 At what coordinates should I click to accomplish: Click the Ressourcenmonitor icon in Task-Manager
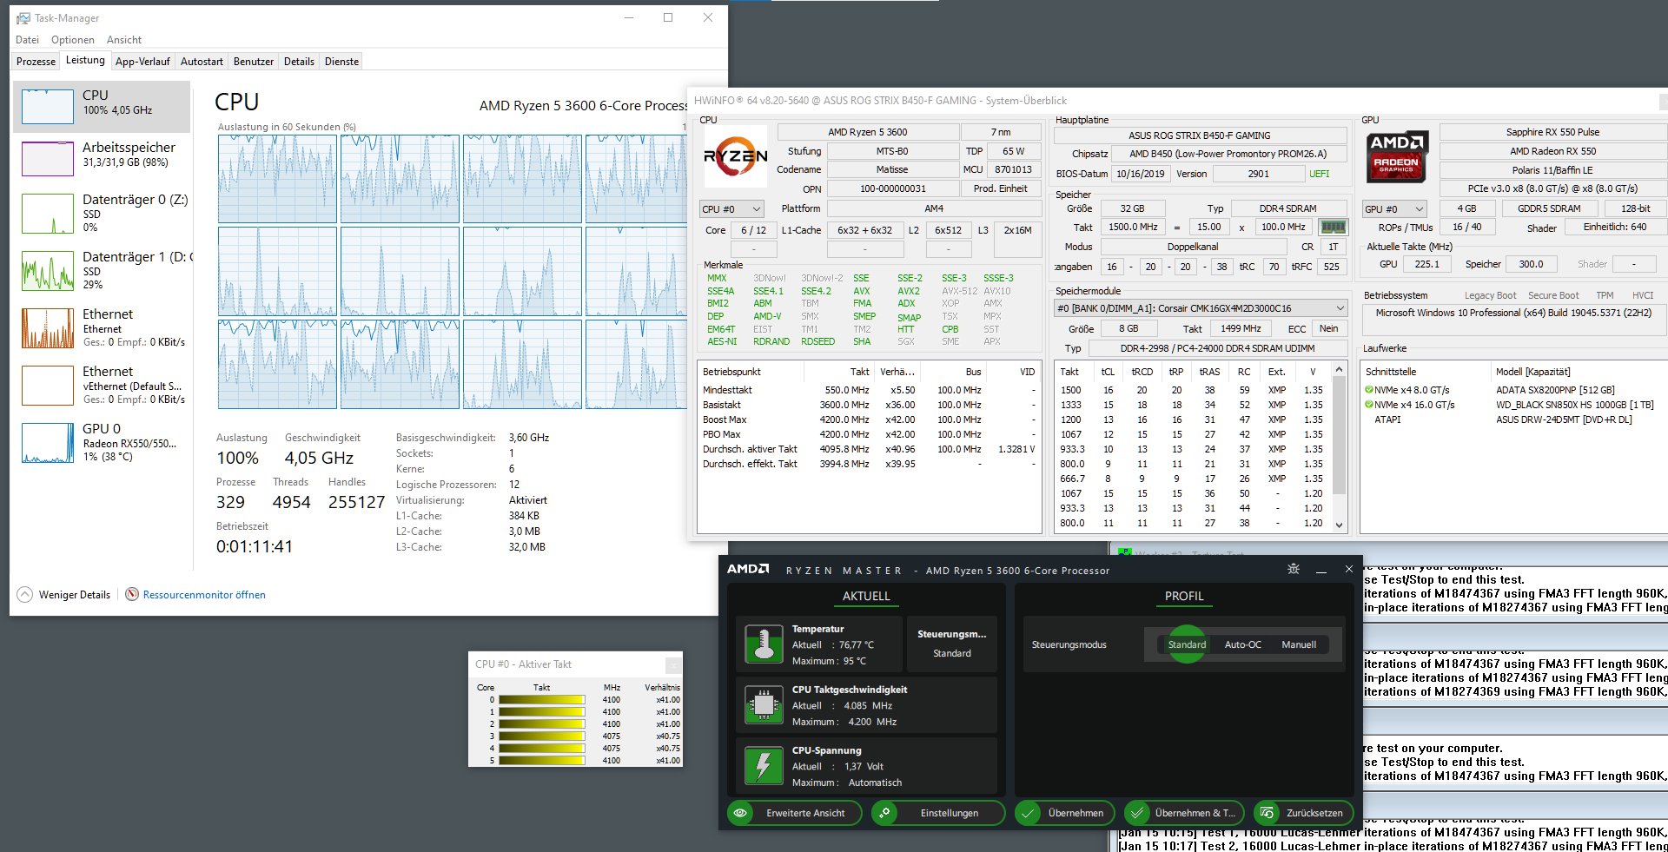(x=132, y=595)
